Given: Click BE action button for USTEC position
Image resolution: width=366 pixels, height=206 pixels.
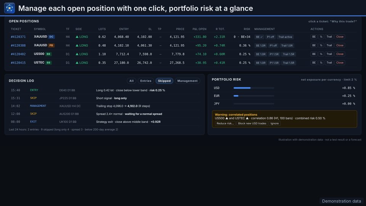Looking at the screenshot, I should (314, 63).
